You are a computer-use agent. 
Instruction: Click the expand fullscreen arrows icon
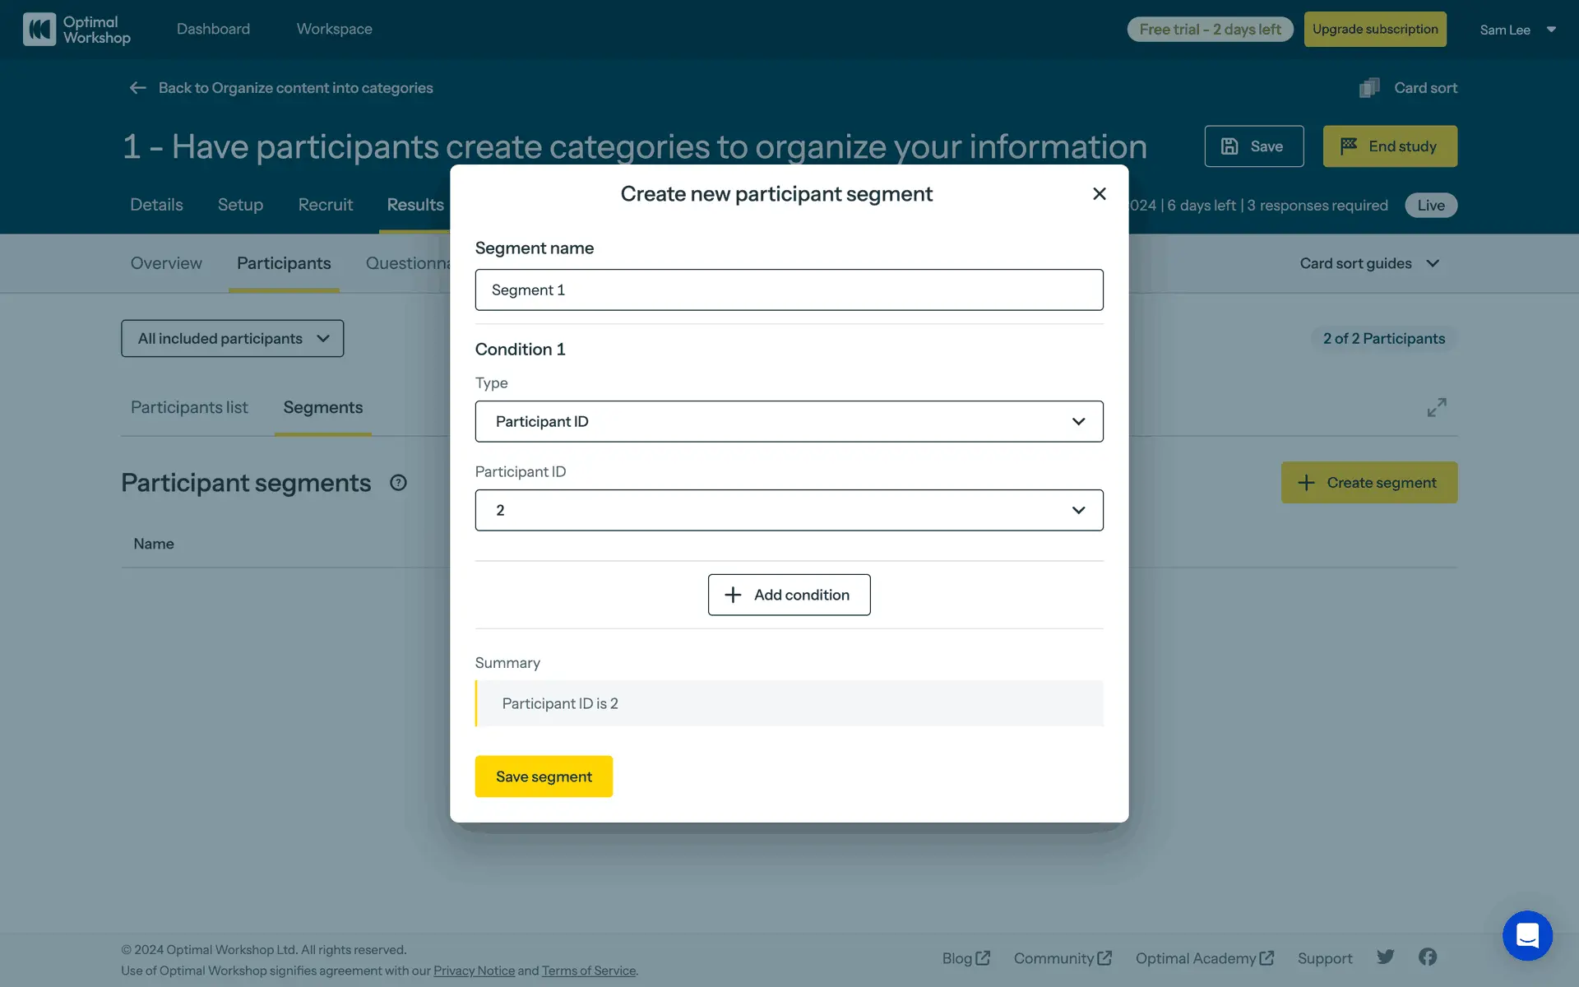tap(1436, 408)
